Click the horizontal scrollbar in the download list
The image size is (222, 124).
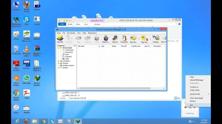115,88
